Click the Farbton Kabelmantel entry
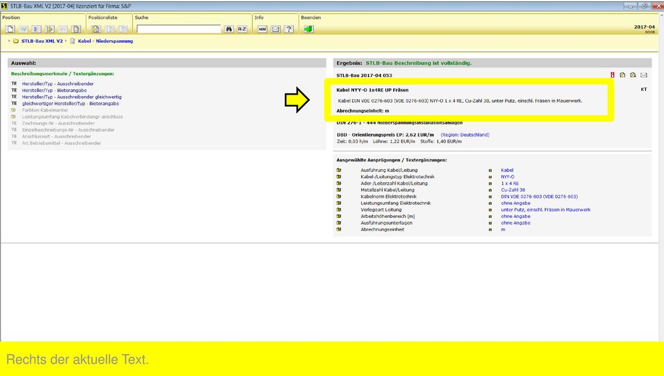Screen dimensions: 664x376 click(x=45, y=110)
